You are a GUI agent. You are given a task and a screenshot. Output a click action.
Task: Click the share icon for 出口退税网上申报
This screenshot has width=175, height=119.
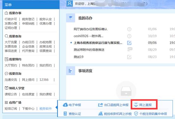pos(100,105)
